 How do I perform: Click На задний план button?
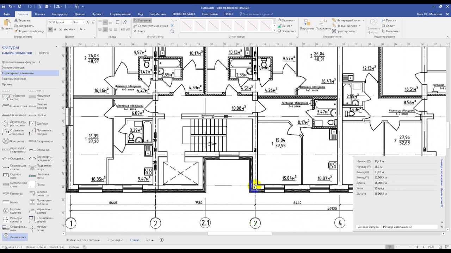345,26
